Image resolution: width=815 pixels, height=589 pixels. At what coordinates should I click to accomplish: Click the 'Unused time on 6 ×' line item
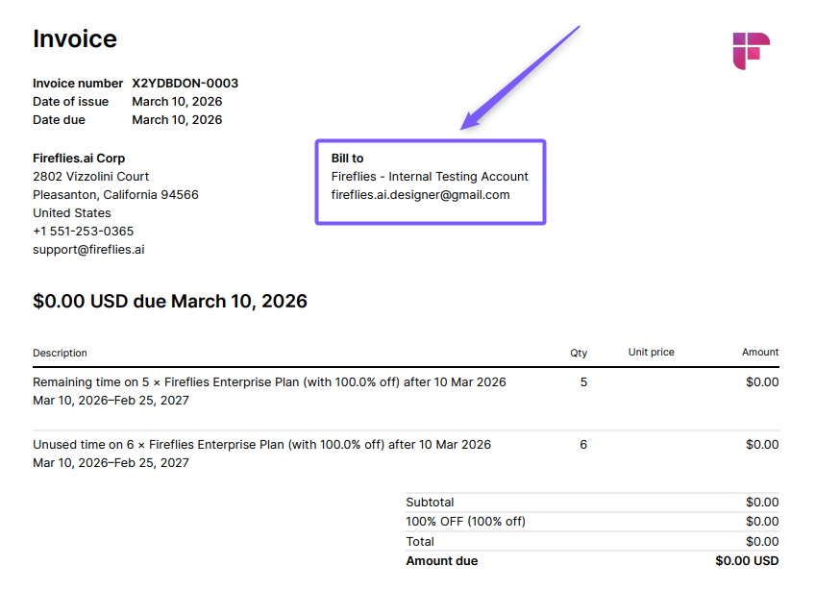262,445
